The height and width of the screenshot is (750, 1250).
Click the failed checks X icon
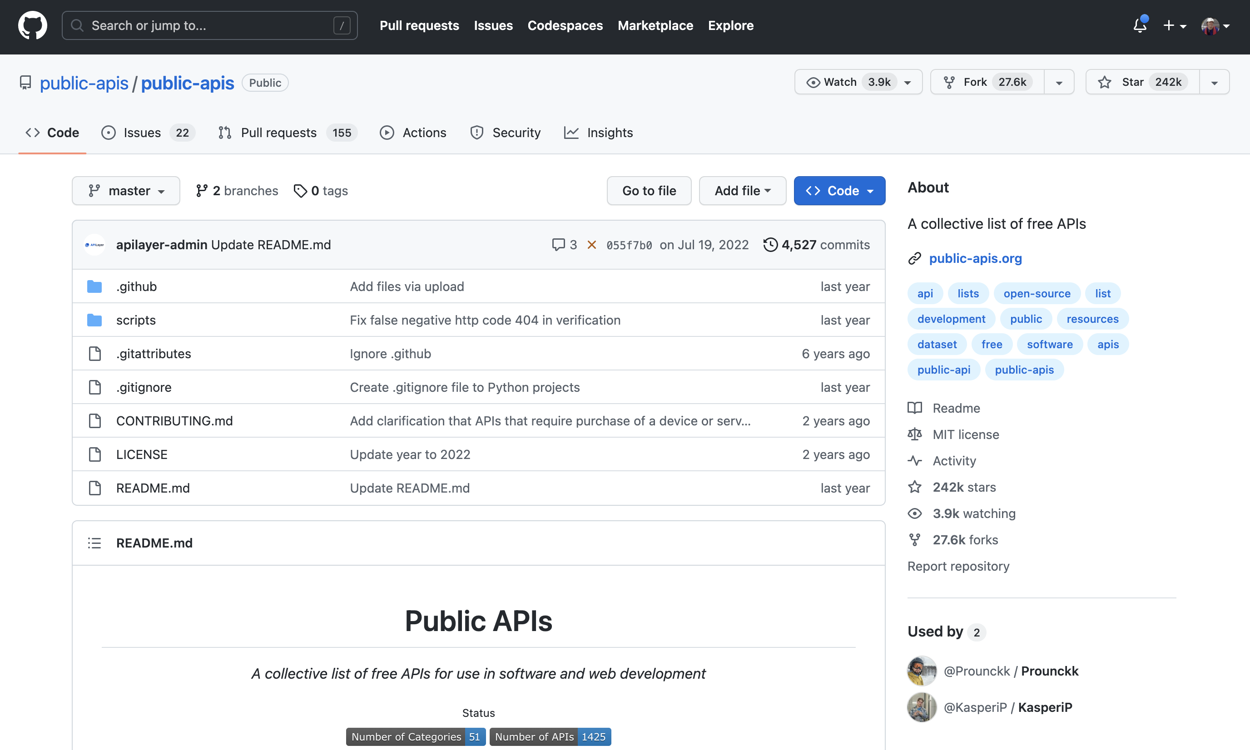tap(592, 245)
